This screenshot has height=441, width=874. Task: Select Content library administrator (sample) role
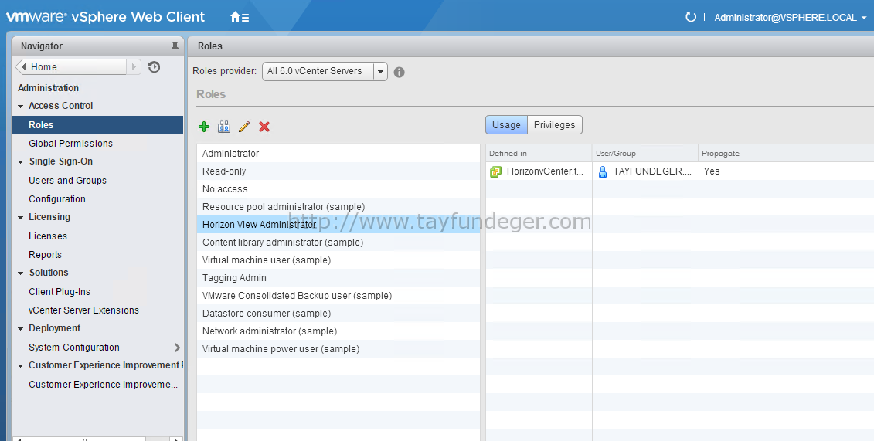click(x=338, y=243)
